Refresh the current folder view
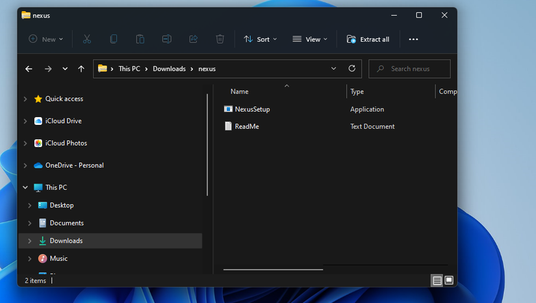 352,68
